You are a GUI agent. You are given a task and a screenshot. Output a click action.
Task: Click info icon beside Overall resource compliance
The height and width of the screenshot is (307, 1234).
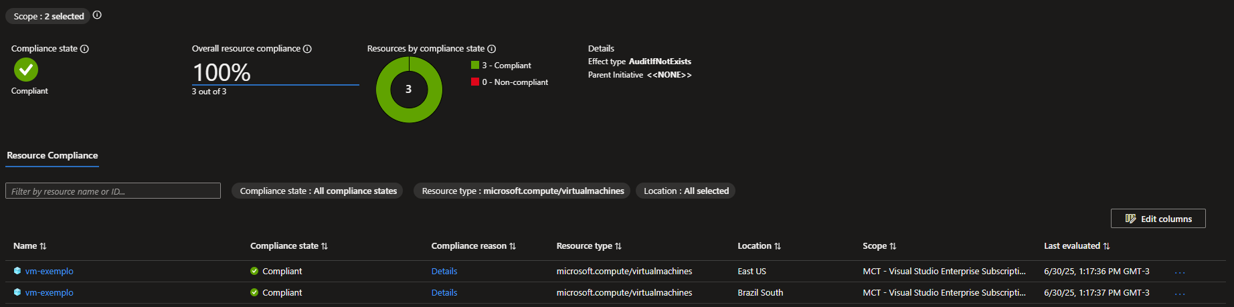point(307,49)
